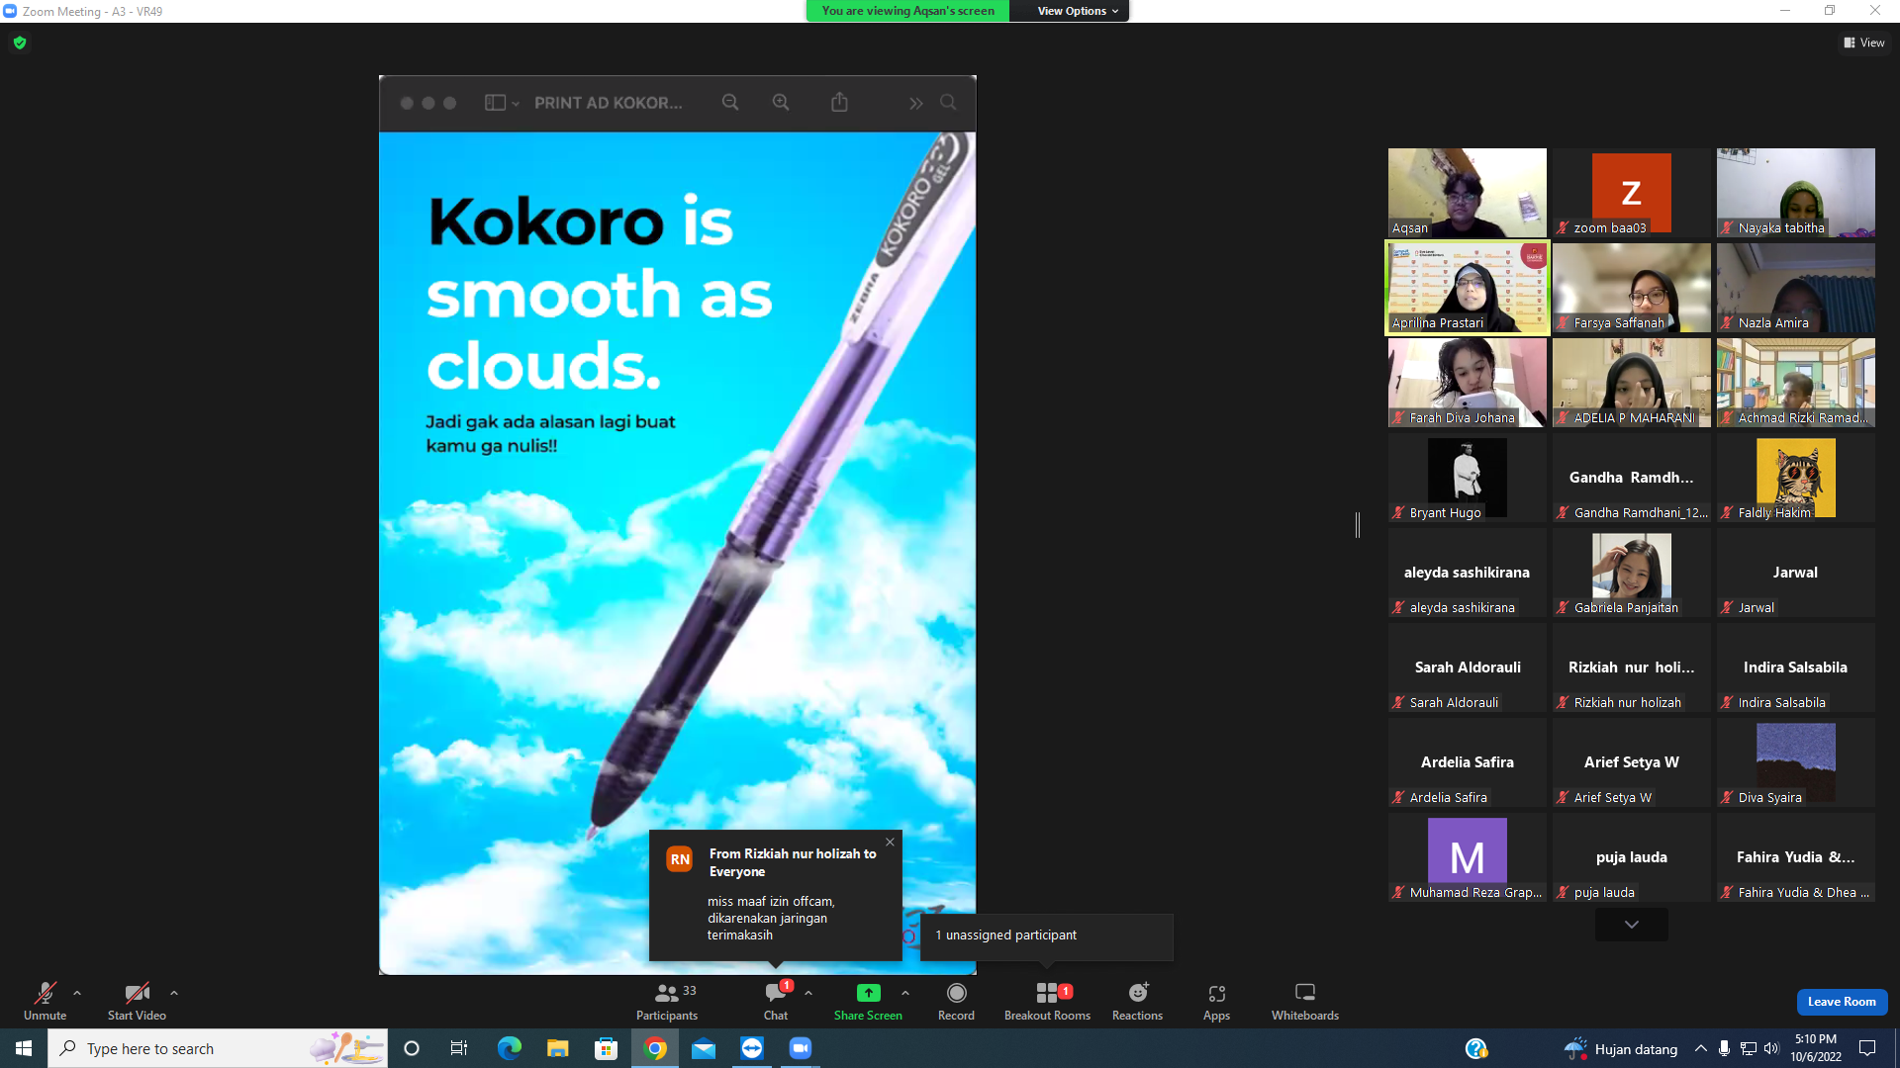Click the green Share Screen icon

click(x=868, y=993)
